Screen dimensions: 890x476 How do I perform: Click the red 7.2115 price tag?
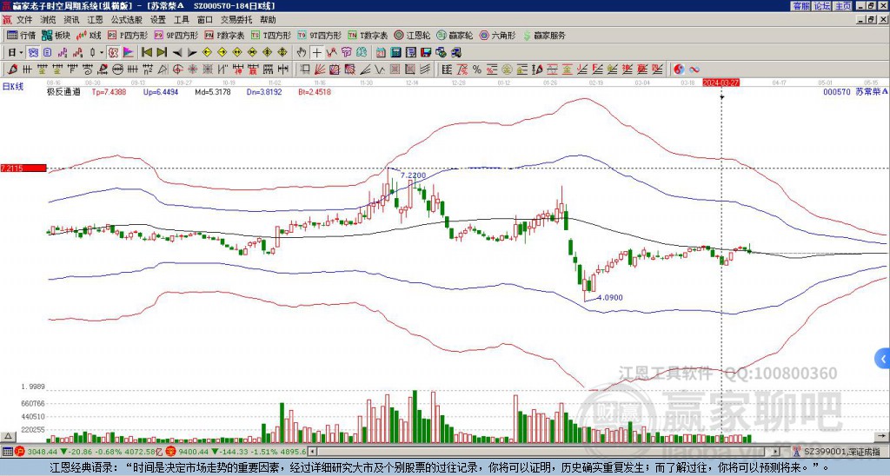23,168
